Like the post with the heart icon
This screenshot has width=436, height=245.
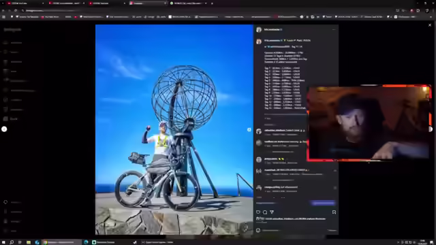point(258,212)
